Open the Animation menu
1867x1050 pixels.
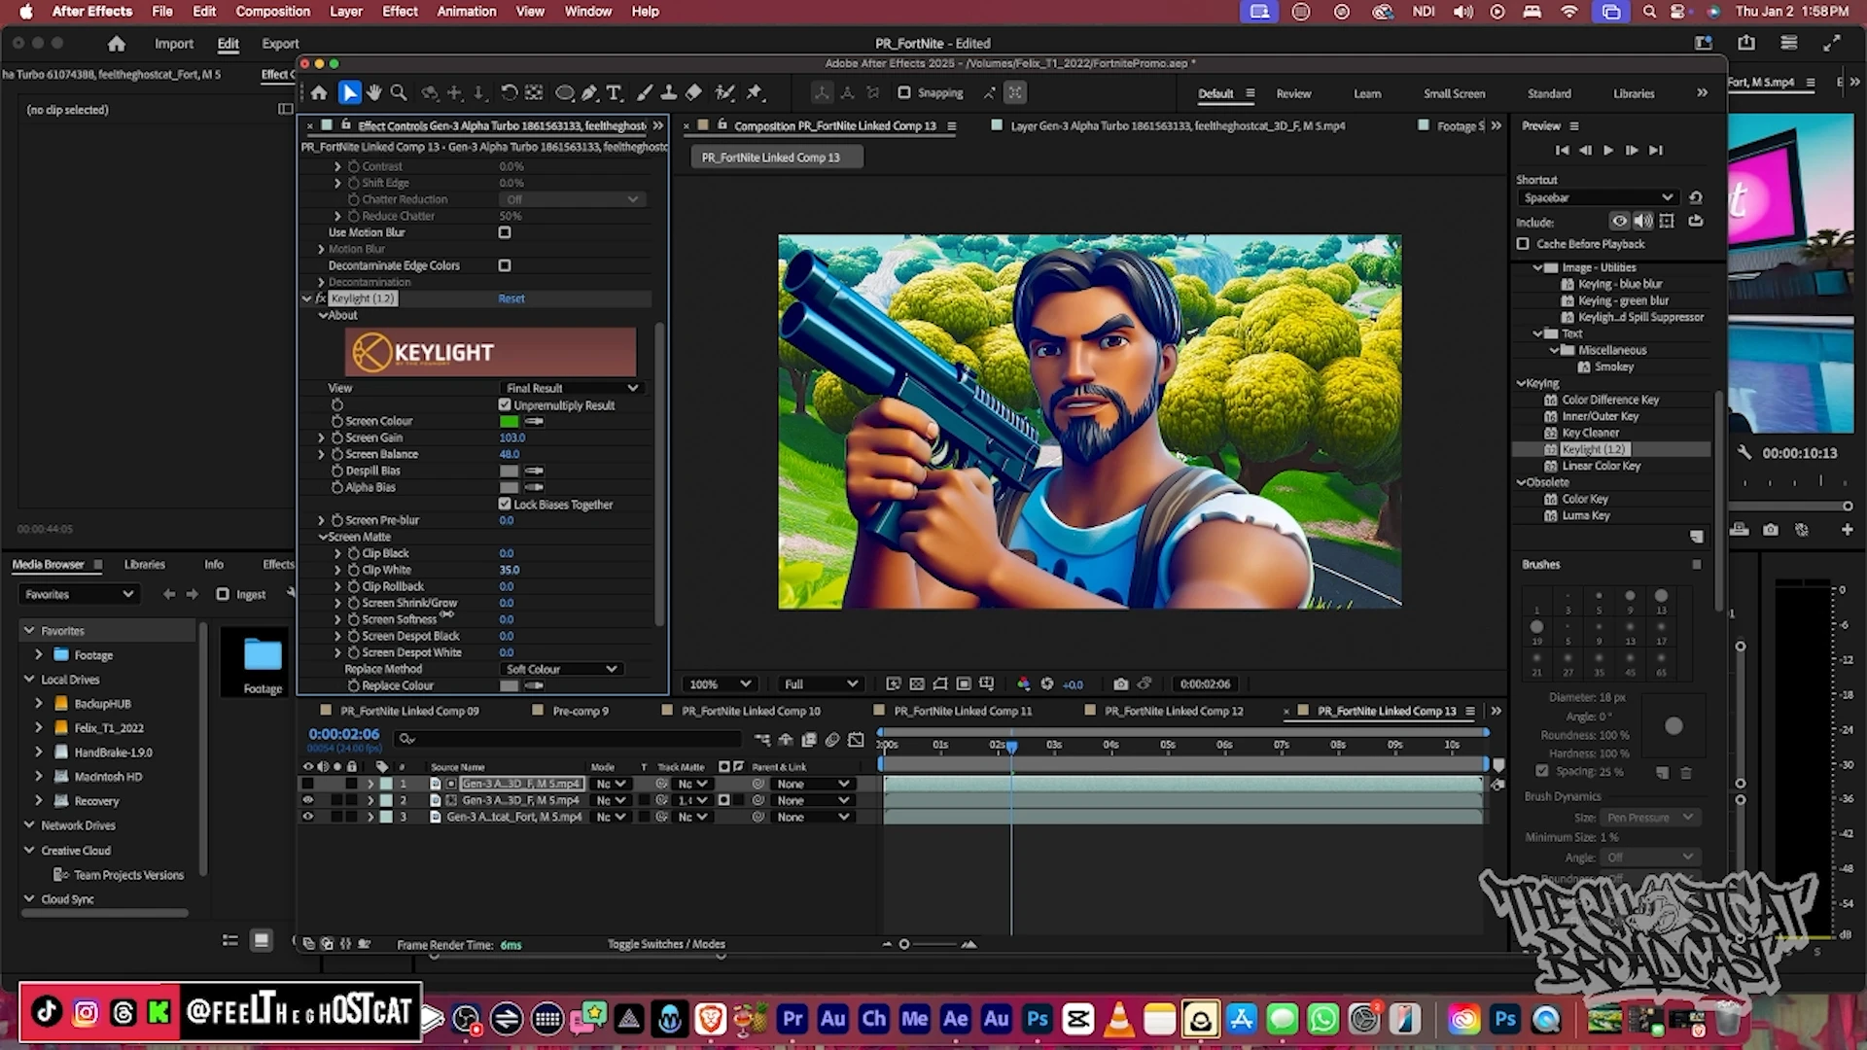[x=467, y=12]
